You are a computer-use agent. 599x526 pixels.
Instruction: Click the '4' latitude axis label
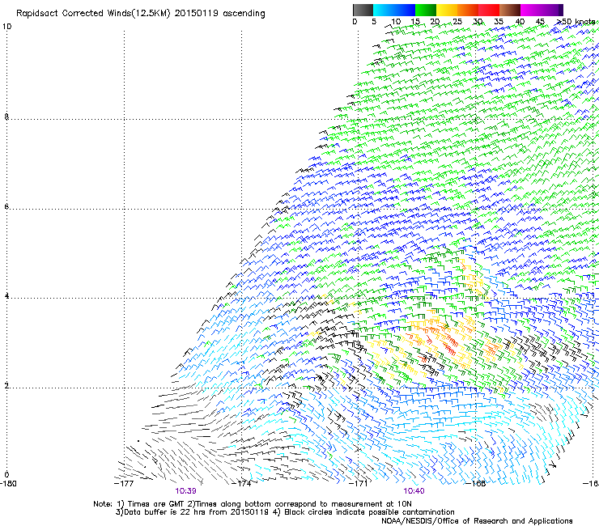tap(6, 296)
